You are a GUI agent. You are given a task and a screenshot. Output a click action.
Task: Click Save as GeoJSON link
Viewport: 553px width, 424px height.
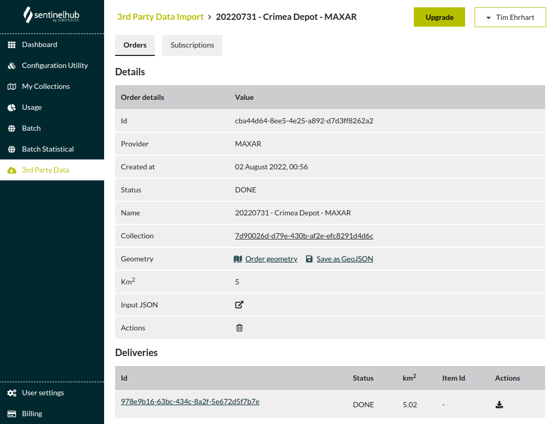tap(345, 259)
